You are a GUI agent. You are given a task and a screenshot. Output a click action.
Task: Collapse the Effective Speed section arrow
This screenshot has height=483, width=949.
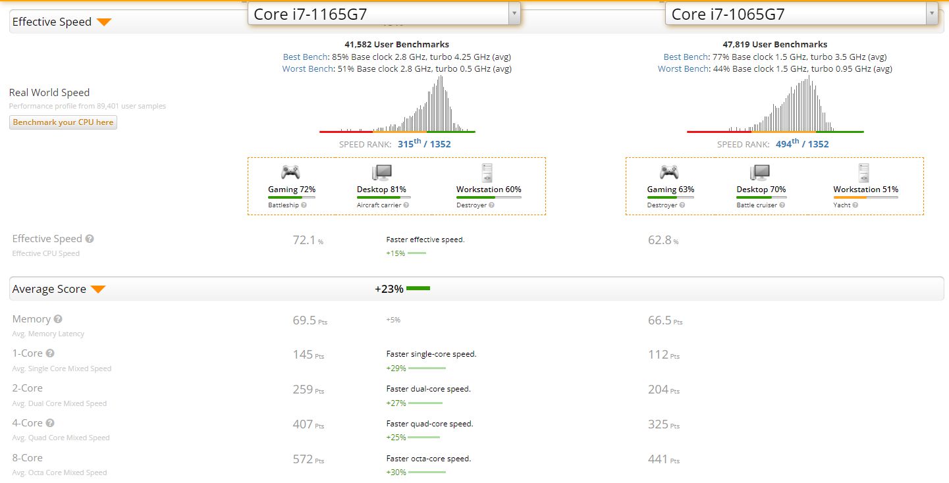click(x=104, y=22)
